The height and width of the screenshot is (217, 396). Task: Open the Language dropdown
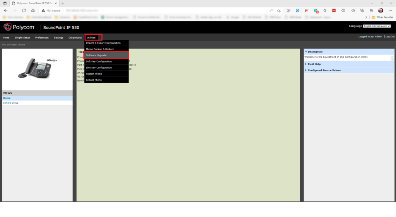pos(377,26)
